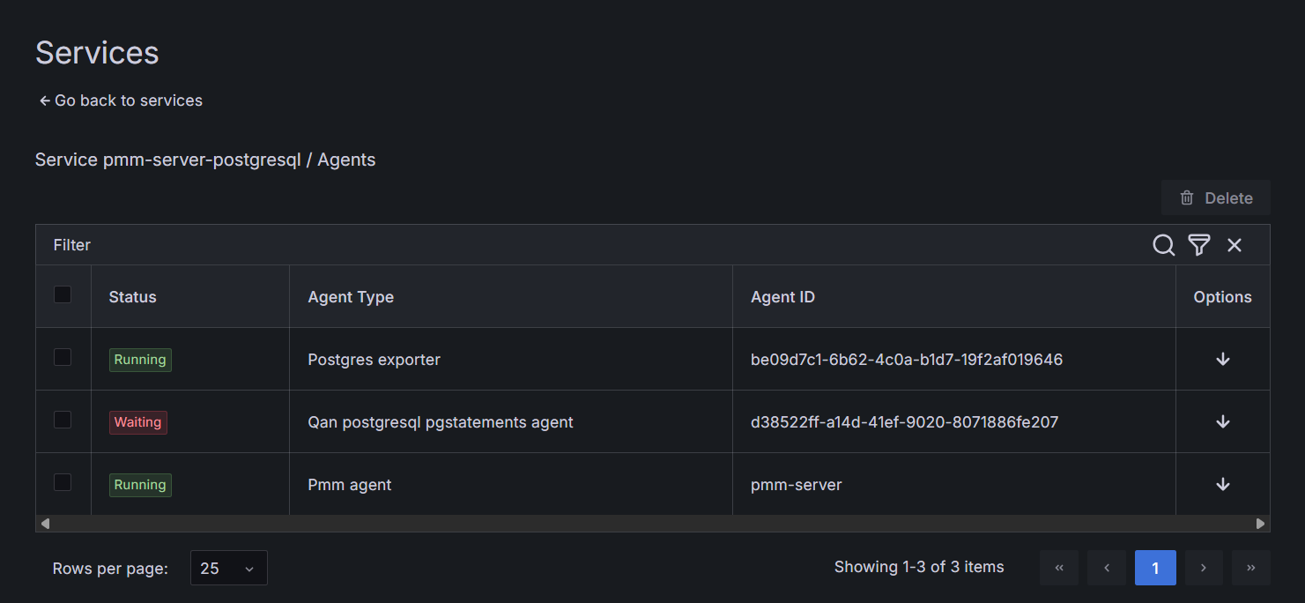
Task: Click the Services page heading
Action: tap(97, 53)
